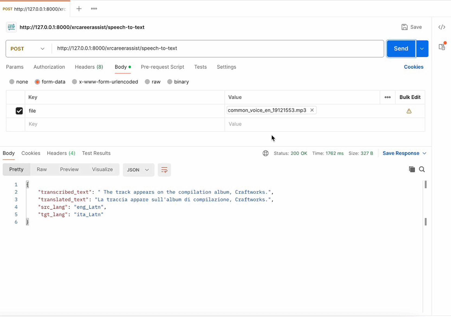Switch response view to Visualize
The image size is (451, 317).
[102, 169]
